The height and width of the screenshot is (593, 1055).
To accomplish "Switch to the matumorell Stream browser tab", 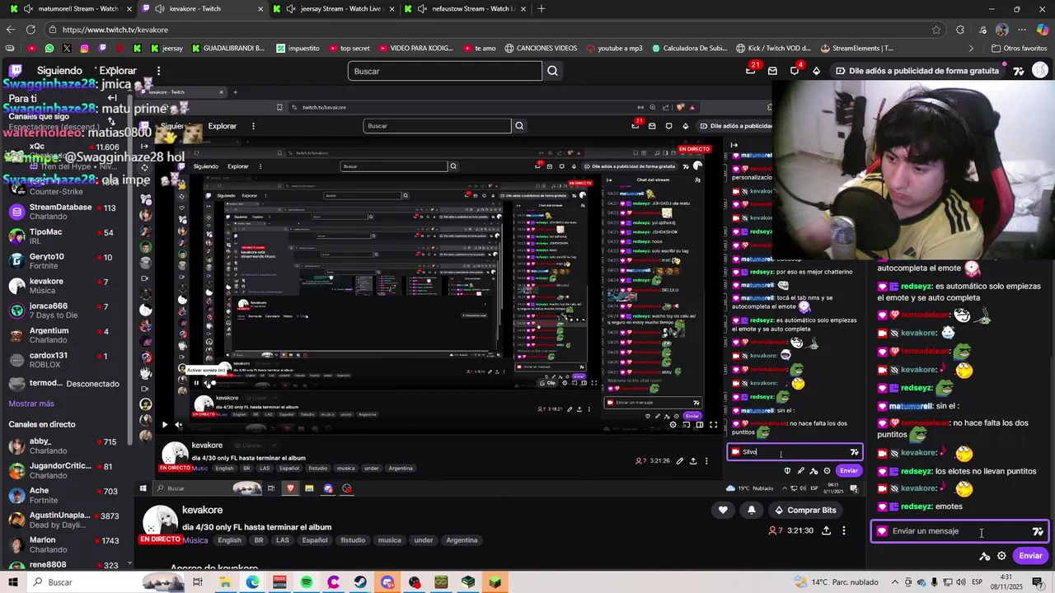I will [x=72, y=9].
